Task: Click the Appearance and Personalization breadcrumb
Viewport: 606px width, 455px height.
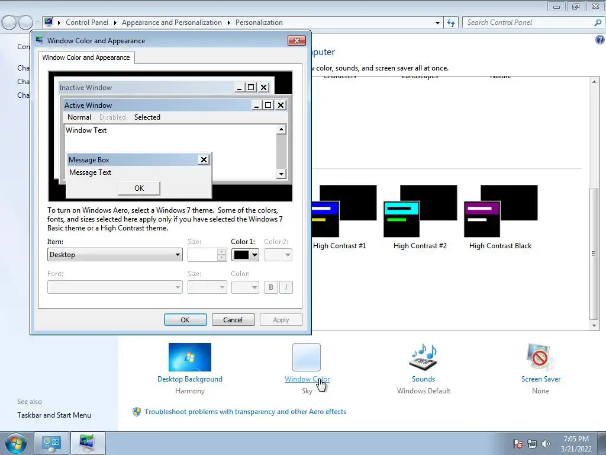Action: [172, 23]
